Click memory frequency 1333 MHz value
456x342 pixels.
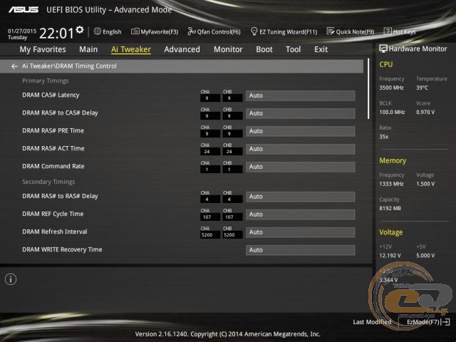(x=391, y=184)
